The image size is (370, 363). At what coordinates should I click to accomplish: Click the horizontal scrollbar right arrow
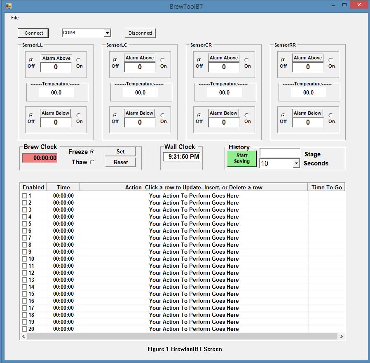tap(341, 337)
